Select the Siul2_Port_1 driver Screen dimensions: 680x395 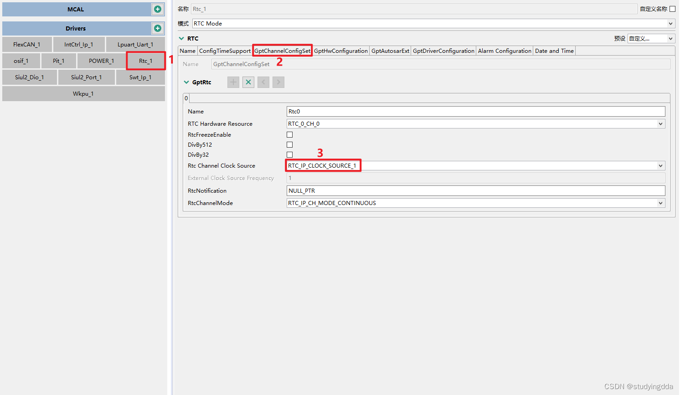[87, 77]
